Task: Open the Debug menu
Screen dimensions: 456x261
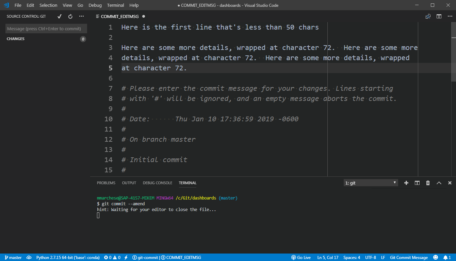Action: click(95, 5)
